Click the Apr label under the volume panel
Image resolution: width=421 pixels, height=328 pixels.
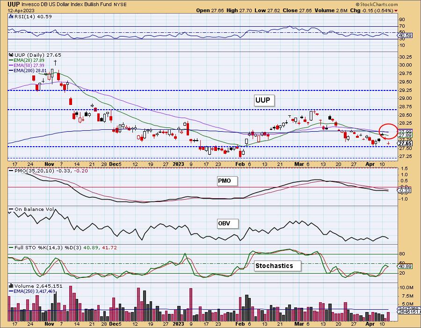(x=370, y=324)
